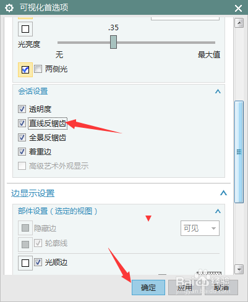Click the scrollbar down arrow button
The image size is (248, 302).
[x=239, y=269]
